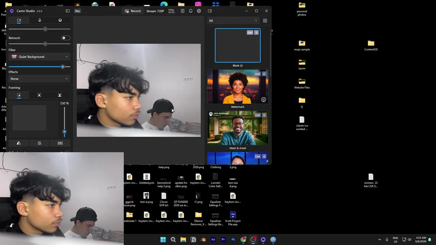Adjust the filter strength slider
Screen dimensions: 436x245
click(x=39, y=67)
